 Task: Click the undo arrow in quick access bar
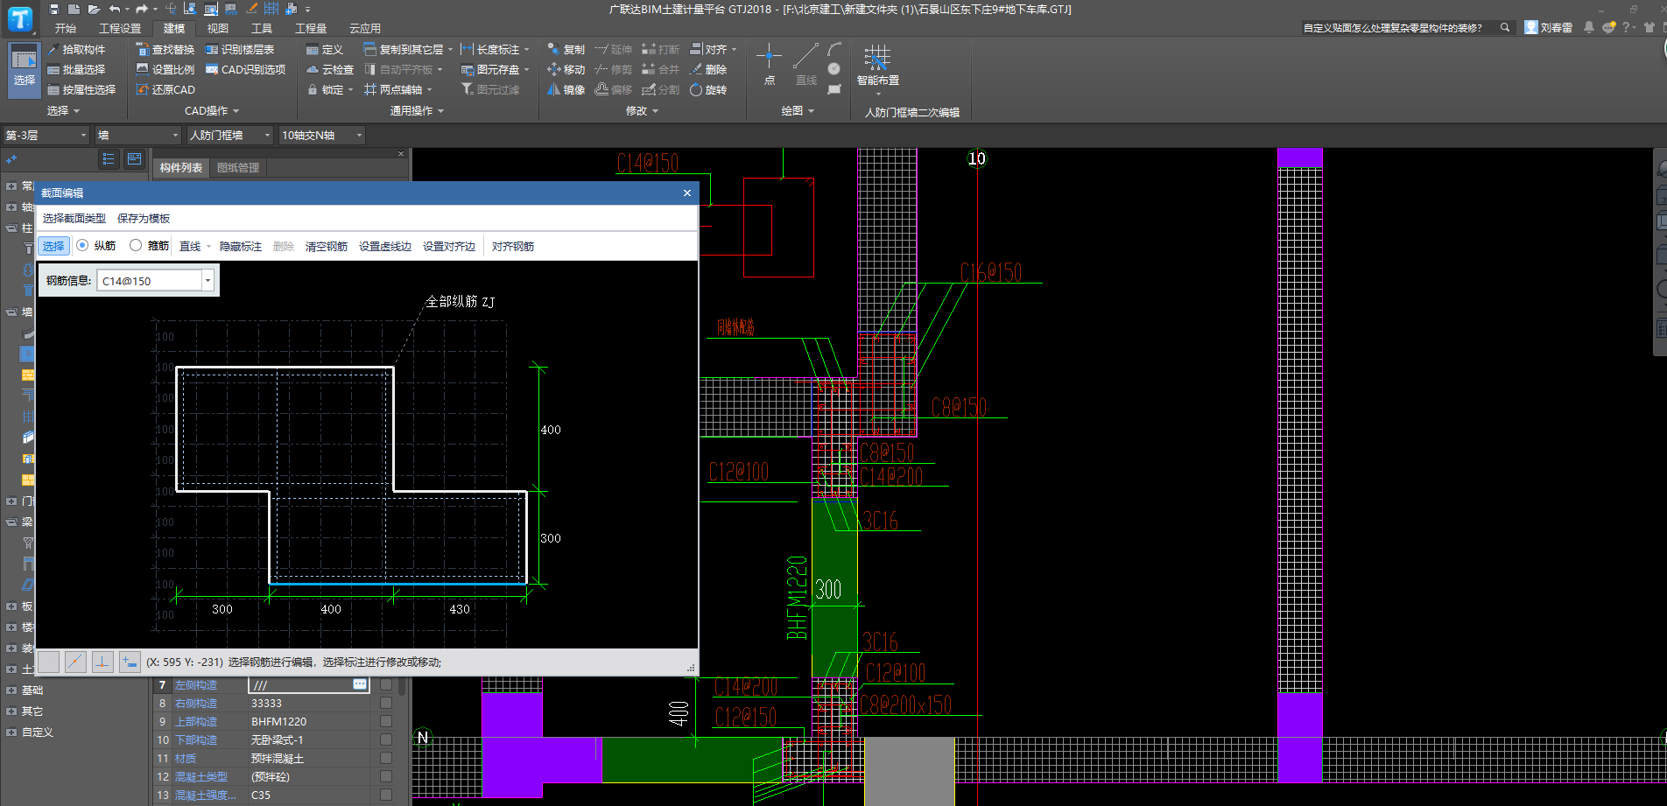coord(114,9)
